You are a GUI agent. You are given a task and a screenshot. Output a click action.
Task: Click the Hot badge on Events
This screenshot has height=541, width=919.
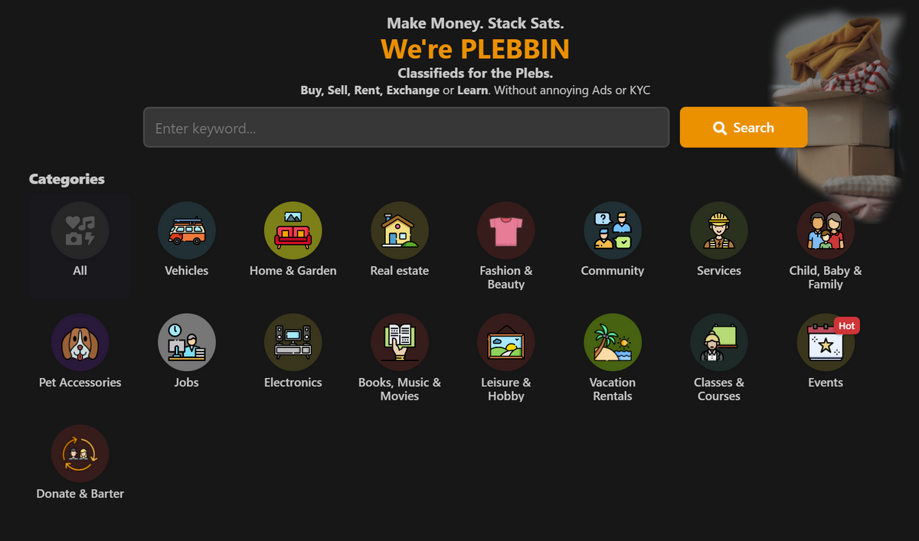tap(846, 325)
